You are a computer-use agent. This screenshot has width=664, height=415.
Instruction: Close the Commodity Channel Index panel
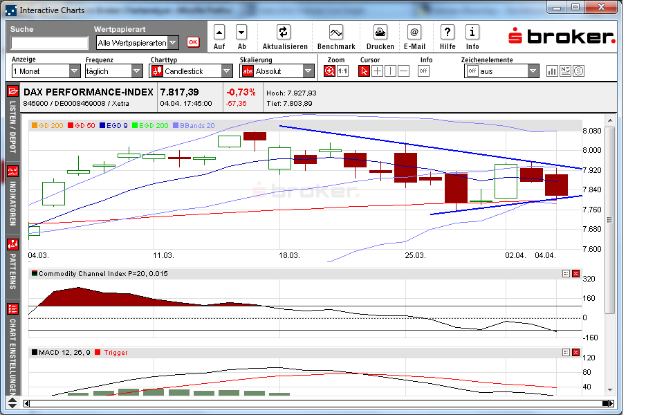click(575, 274)
